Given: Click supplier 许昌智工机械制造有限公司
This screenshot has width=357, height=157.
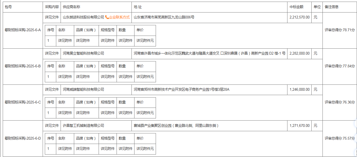Looking at the screenshot, I should tap(83, 125).
